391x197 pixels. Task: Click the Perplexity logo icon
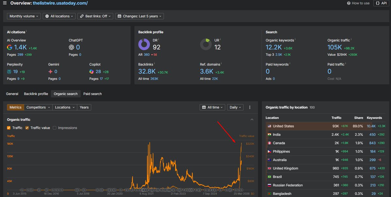[9, 71]
